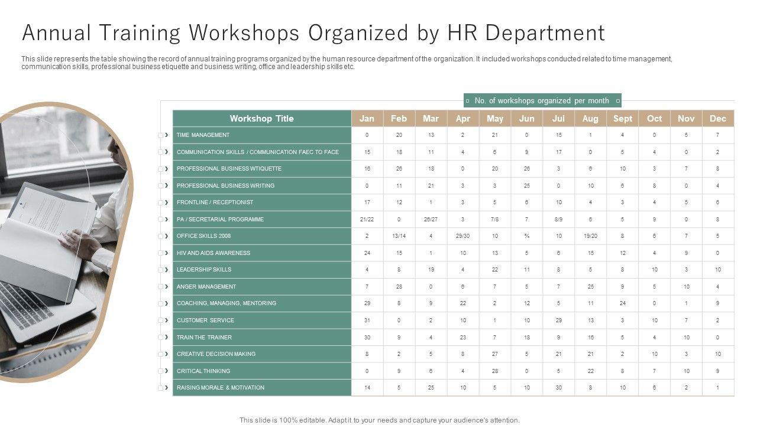Click the Workshop Title header cell
Viewport: 757px width, 425px height.
[261, 119]
